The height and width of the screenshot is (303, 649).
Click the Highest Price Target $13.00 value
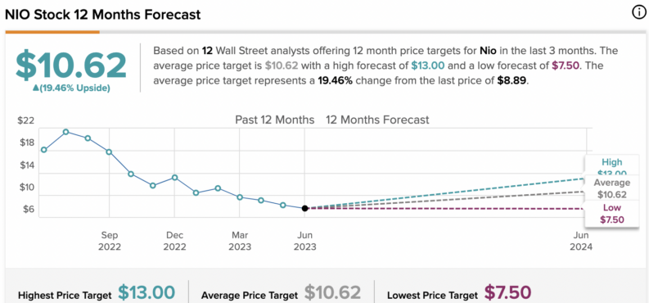pos(146,292)
